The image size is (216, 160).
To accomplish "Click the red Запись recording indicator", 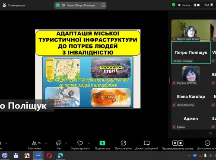I will [x=179, y=5].
